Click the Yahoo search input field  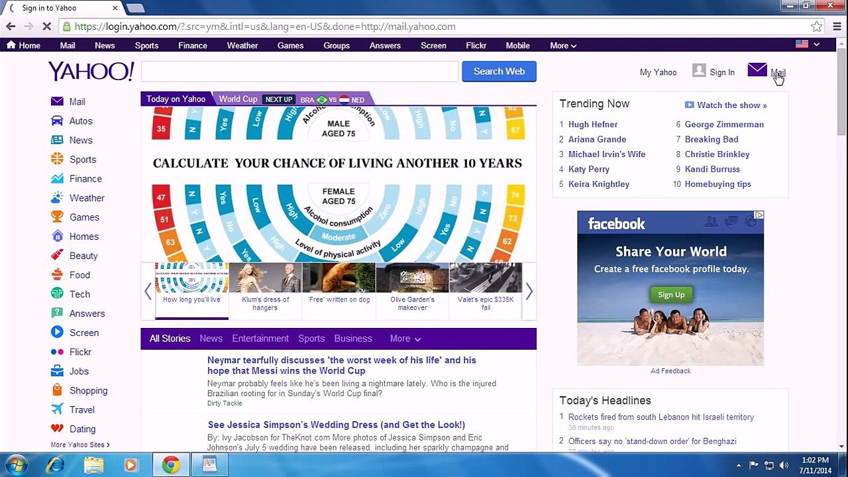click(x=299, y=72)
